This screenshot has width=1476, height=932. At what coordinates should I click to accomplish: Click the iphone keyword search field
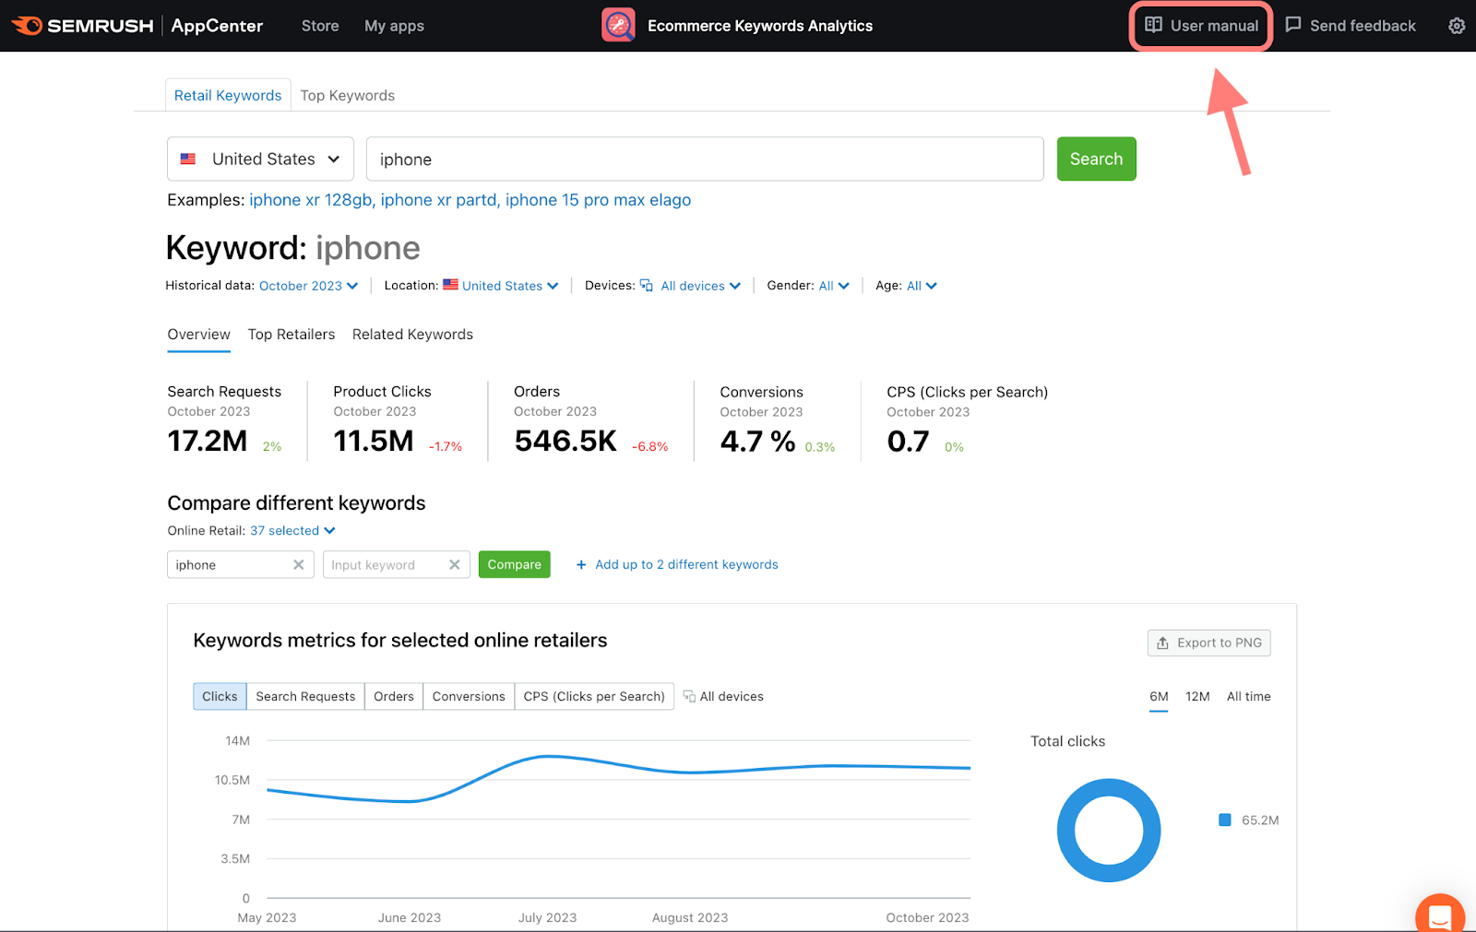[705, 159]
